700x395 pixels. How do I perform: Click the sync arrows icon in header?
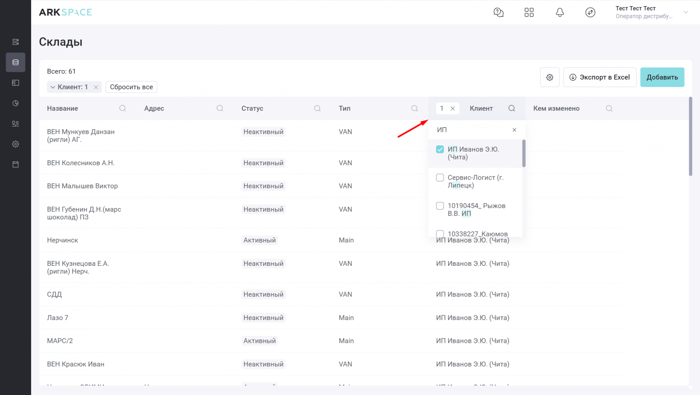[590, 12]
